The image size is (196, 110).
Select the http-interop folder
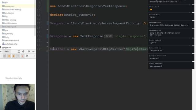(11, 20)
